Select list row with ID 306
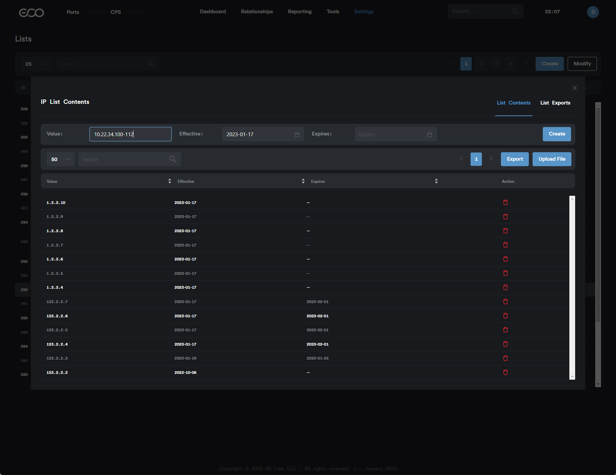The width and height of the screenshot is (616, 475). [24, 109]
